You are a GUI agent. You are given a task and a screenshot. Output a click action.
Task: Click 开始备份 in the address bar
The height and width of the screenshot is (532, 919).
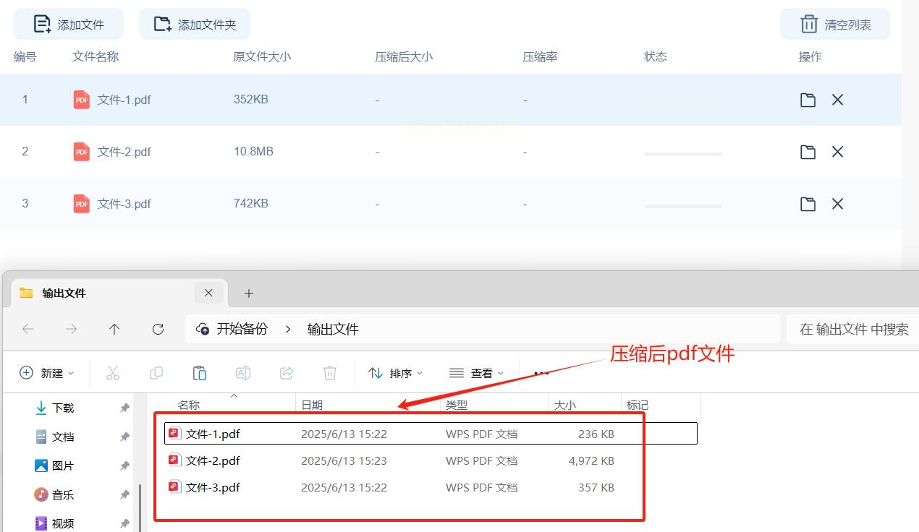(242, 329)
